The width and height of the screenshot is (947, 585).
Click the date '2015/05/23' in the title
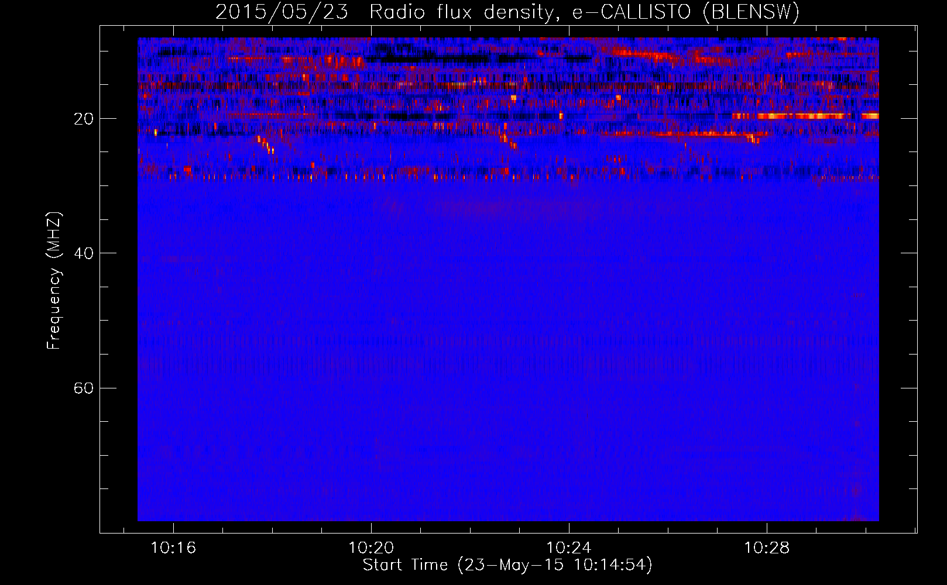click(x=282, y=12)
